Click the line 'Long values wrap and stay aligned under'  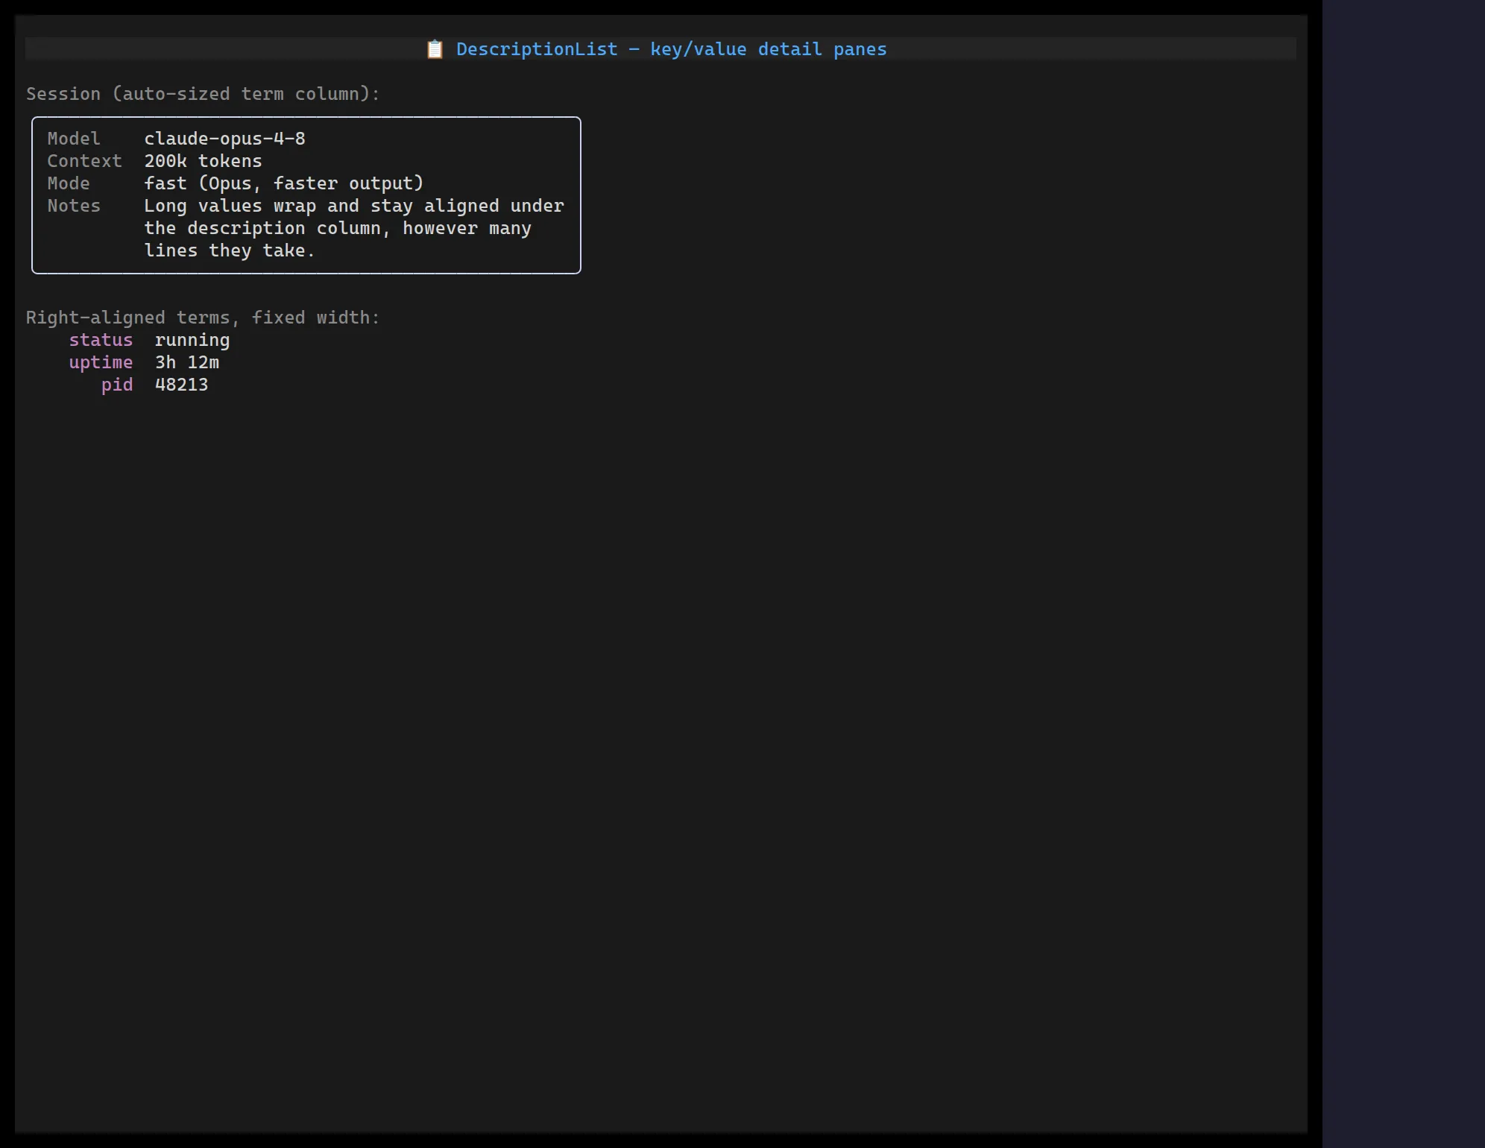coord(354,206)
